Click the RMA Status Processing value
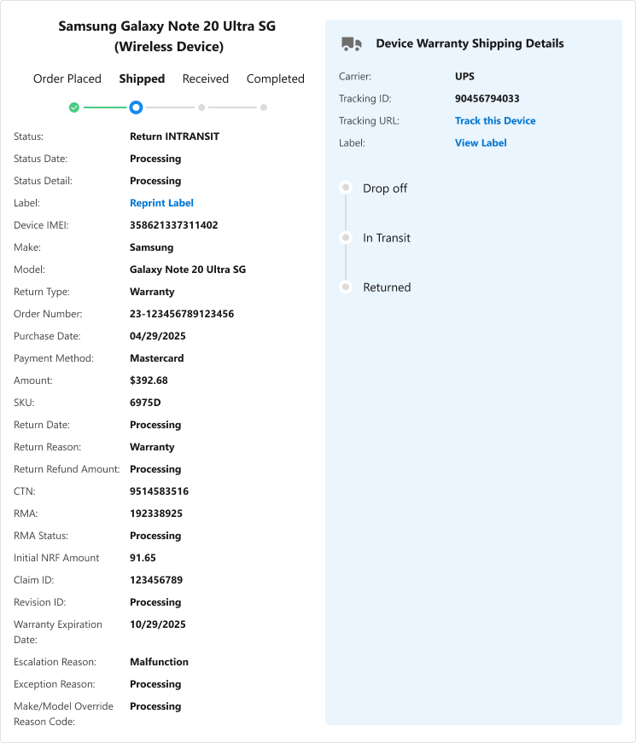Image resolution: width=636 pixels, height=743 pixels. coord(155,536)
